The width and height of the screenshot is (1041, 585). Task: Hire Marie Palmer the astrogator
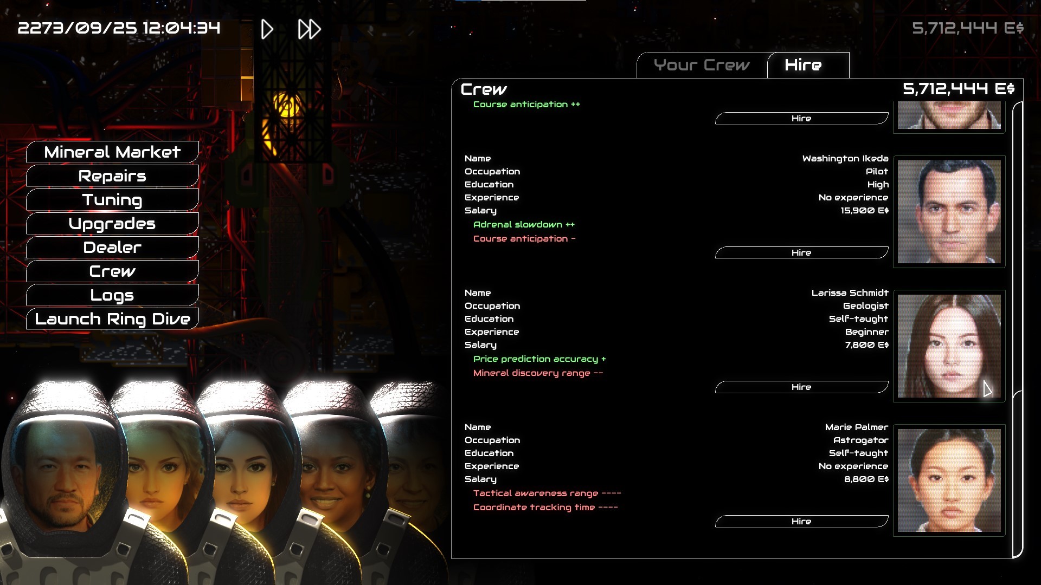point(801,522)
